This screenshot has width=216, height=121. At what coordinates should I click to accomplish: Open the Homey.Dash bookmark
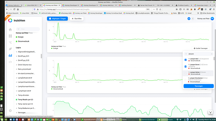pos(129,13)
